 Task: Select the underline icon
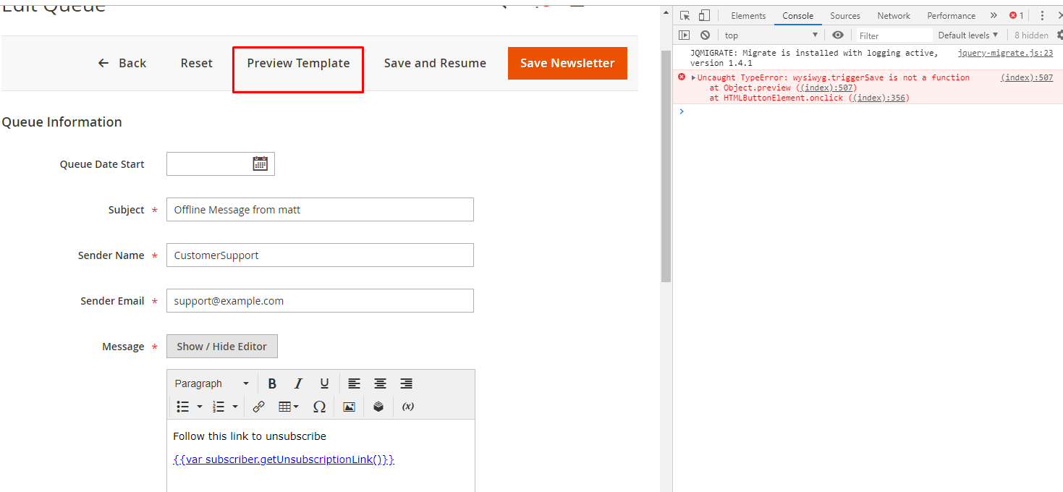point(324,383)
